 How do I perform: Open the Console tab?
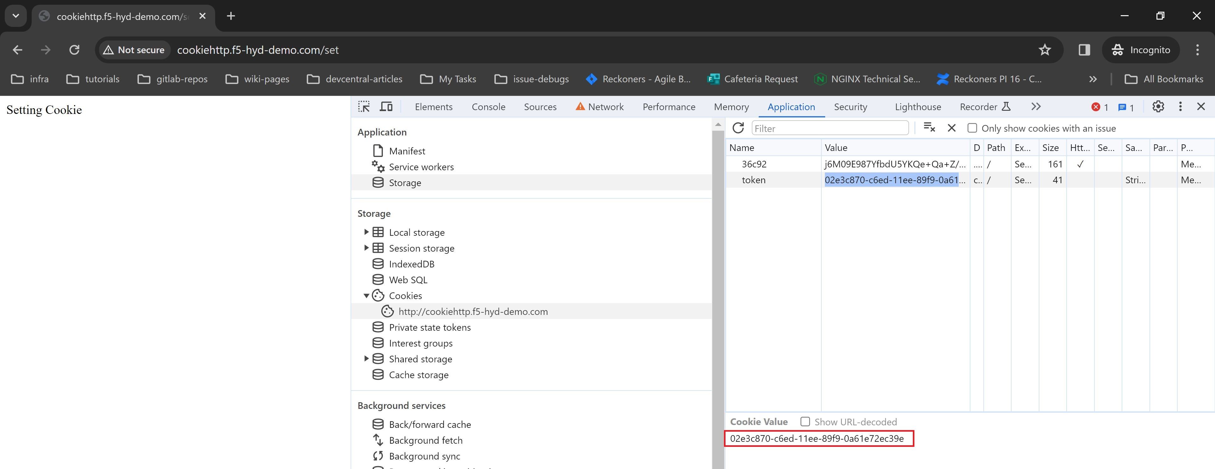tap(488, 107)
